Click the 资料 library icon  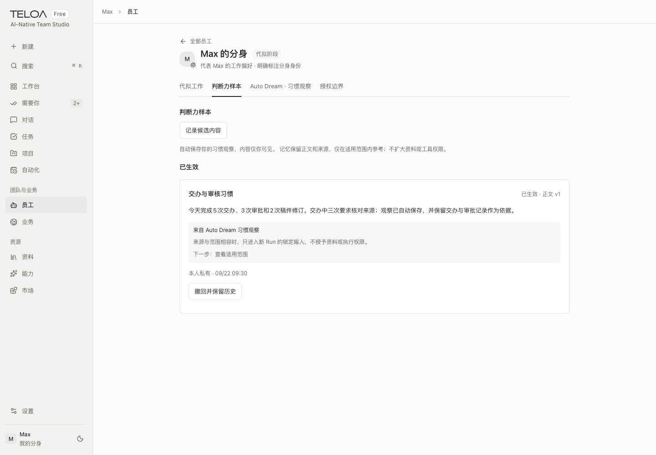[x=14, y=257]
